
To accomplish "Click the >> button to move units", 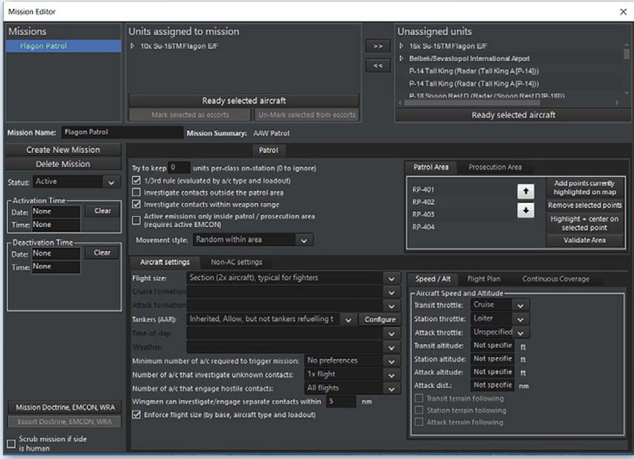I will [378, 46].
